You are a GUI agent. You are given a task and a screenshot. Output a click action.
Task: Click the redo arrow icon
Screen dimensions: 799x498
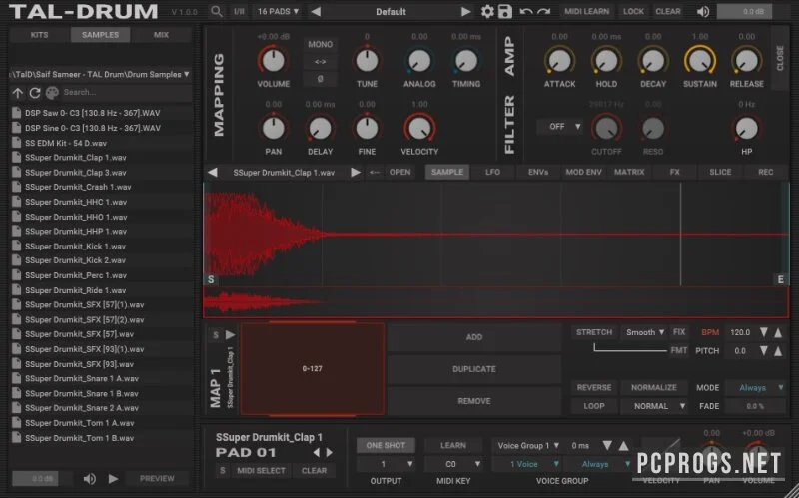click(543, 11)
